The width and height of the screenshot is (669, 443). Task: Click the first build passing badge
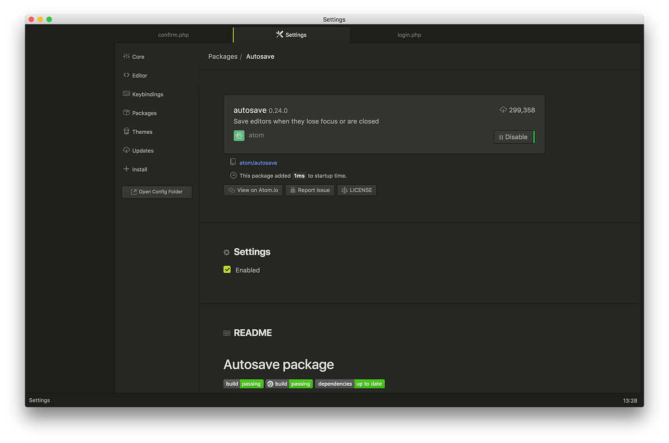tap(244, 384)
